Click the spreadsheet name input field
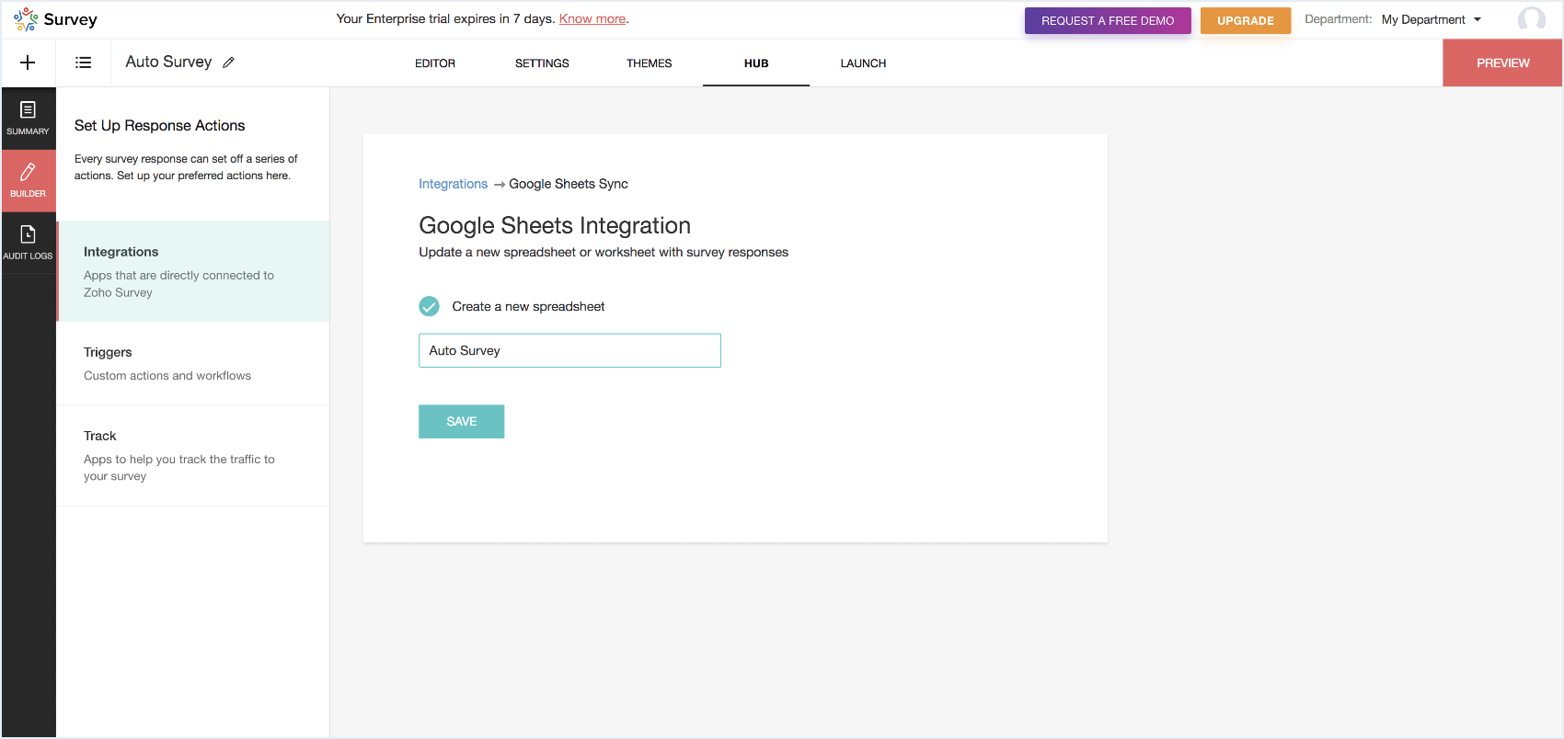 click(569, 350)
